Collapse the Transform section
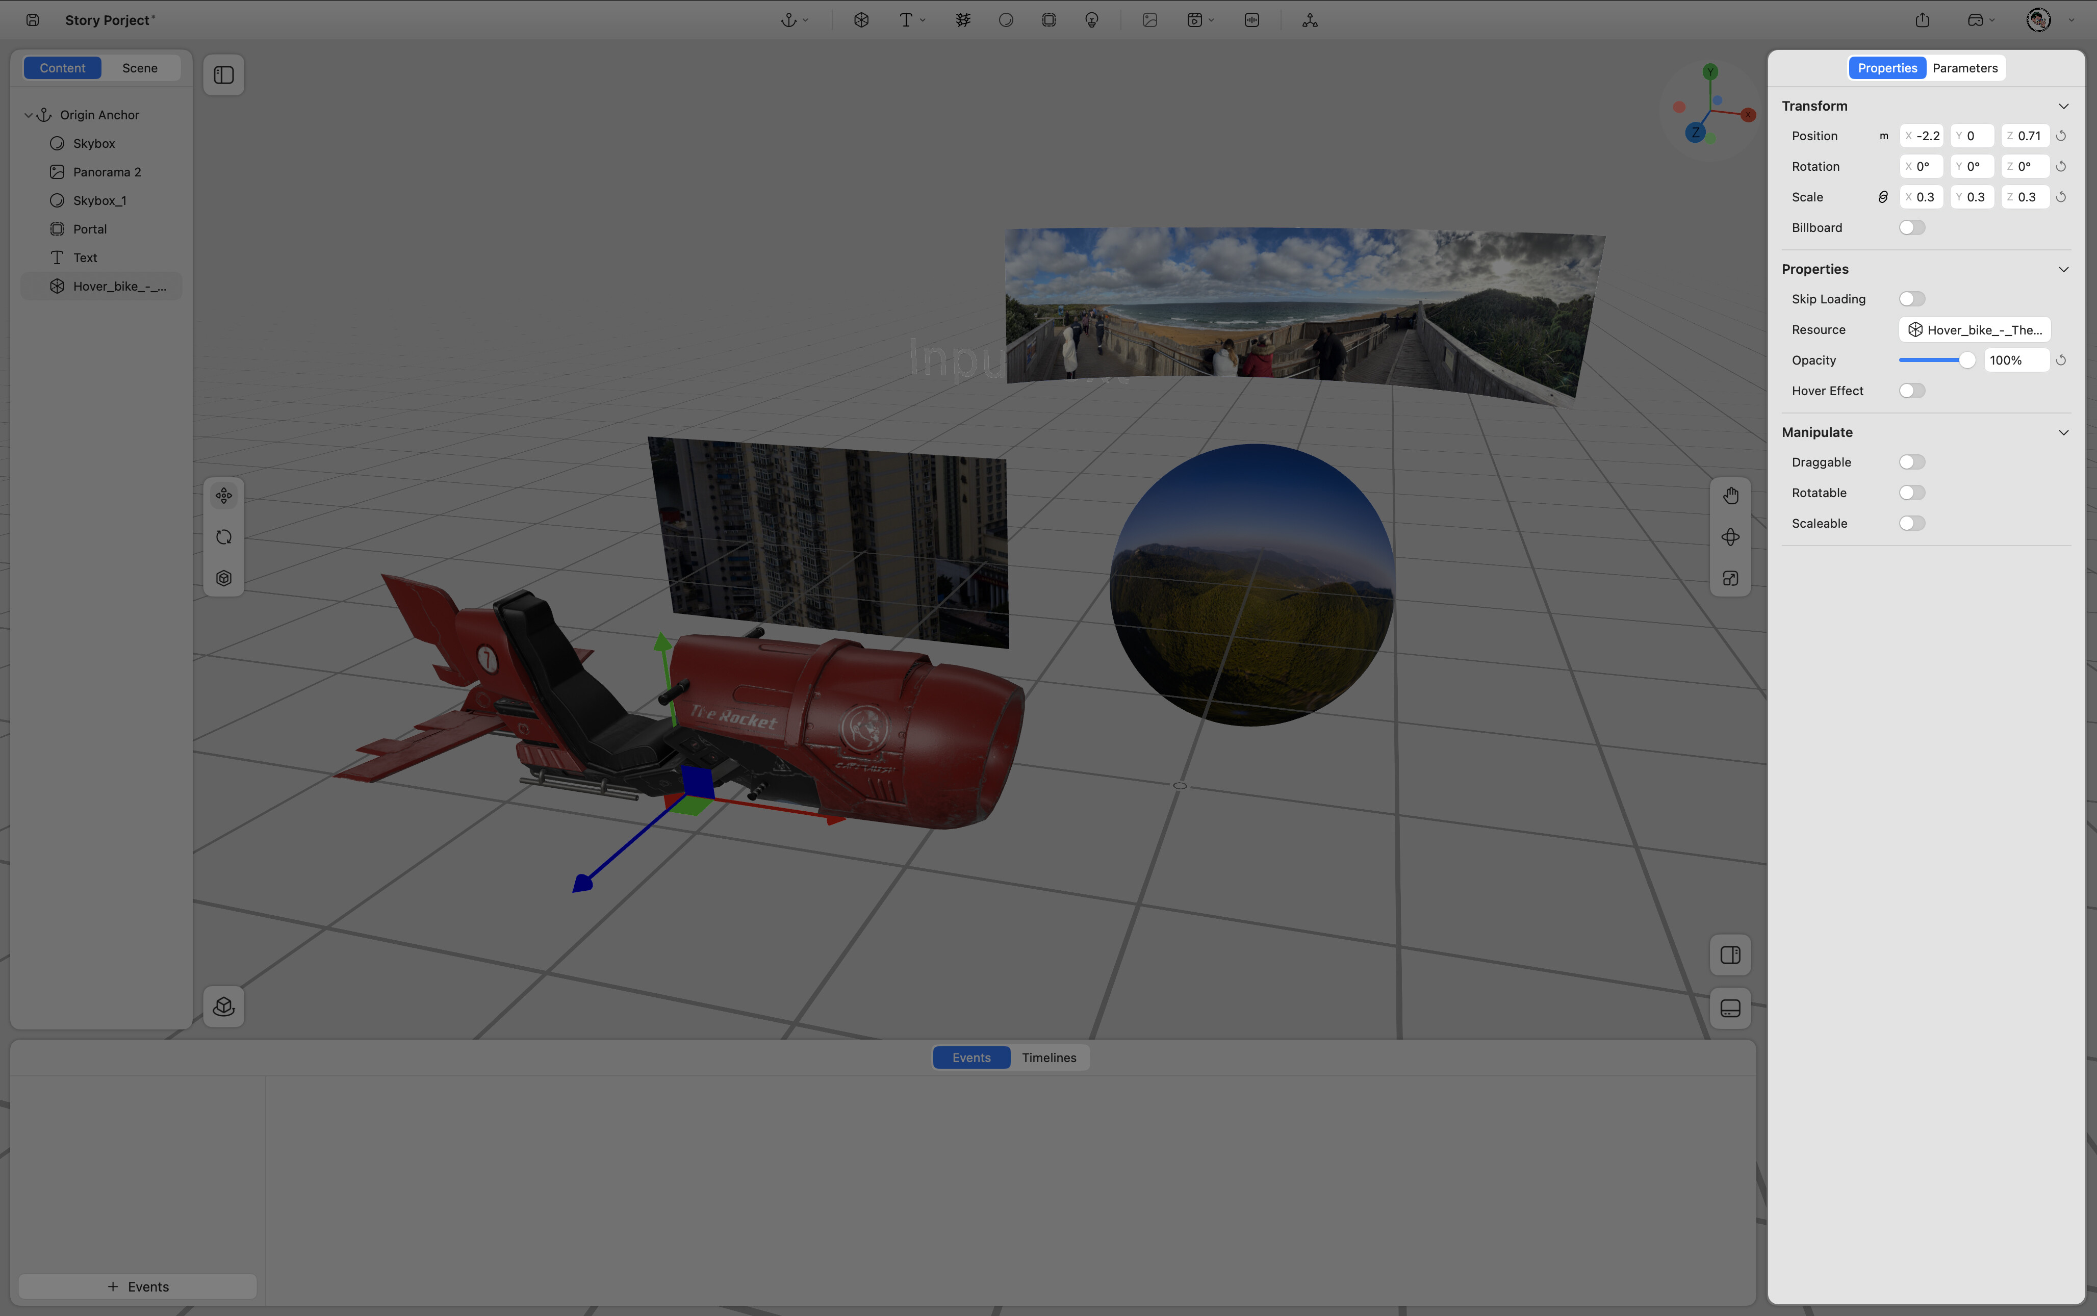 [x=2063, y=106]
